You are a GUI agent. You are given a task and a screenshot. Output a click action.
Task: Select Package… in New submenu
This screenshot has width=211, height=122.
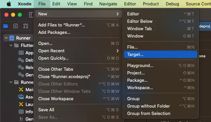161,80
